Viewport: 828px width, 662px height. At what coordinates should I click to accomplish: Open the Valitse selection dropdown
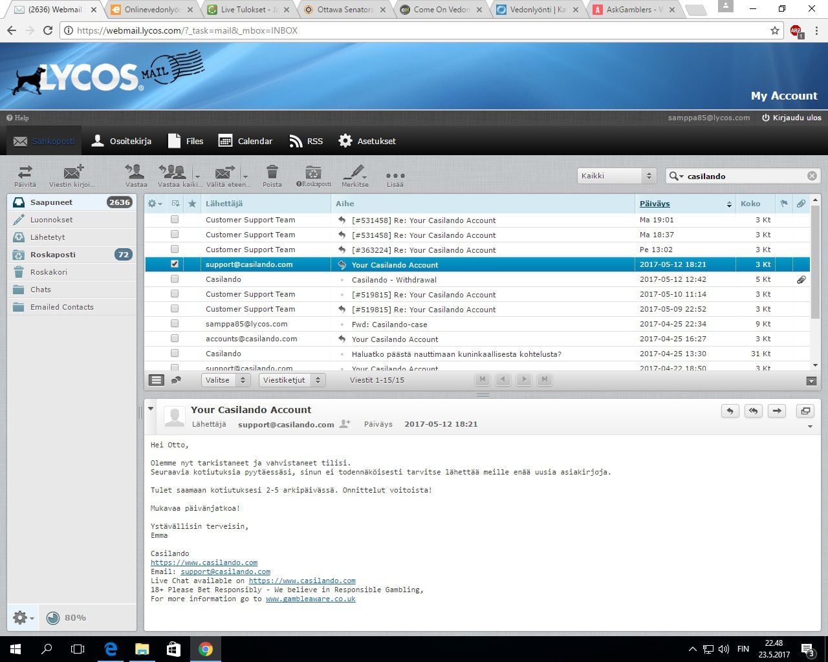(225, 380)
